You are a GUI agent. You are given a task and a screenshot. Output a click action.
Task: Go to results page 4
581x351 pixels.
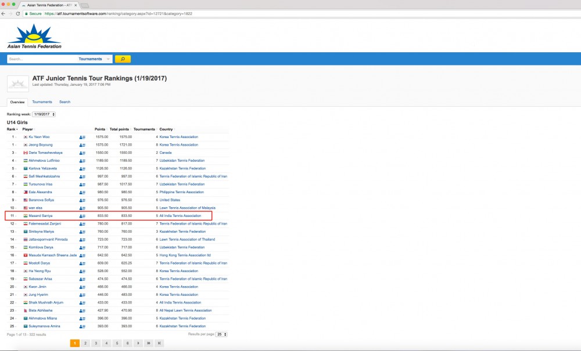106,343
